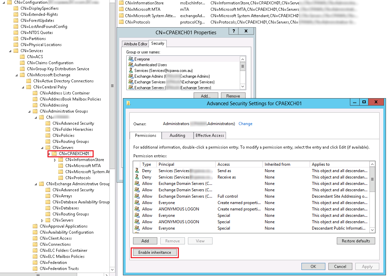The height and width of the screenshot is (276, 388).
Task: Select Exchange Servers in group names list
Action: click(x=172, y=88)
